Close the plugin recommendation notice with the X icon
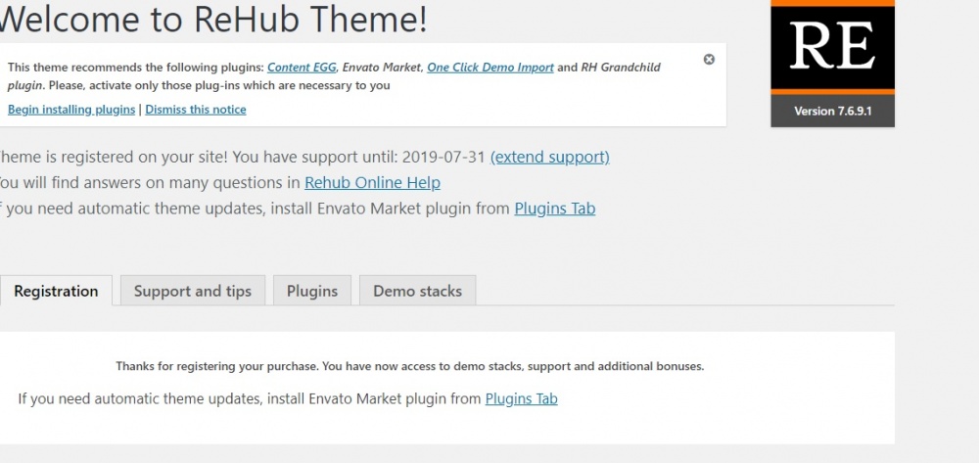979x463 pixels. [709, 60]
